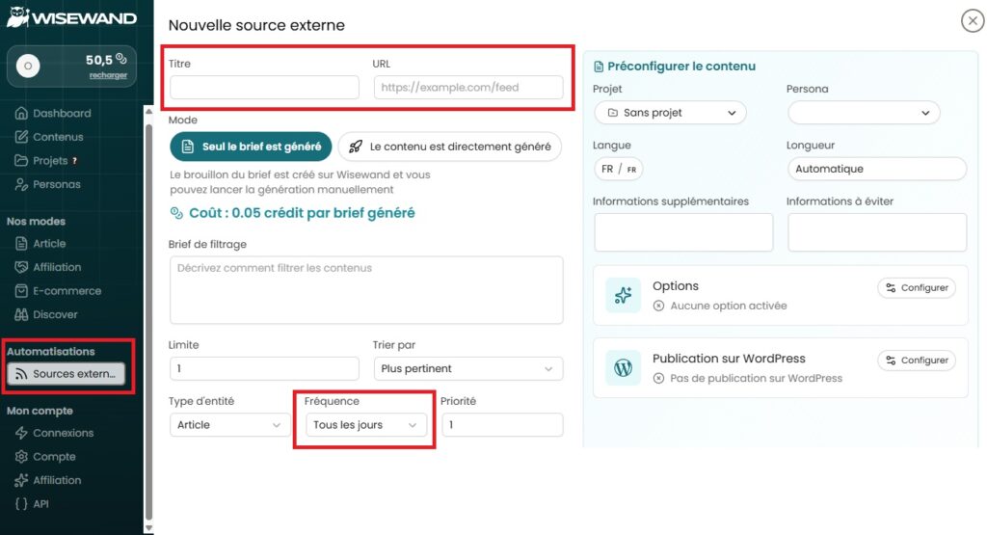
Task: Open the E-commerce mode
Action: point(58,291)
